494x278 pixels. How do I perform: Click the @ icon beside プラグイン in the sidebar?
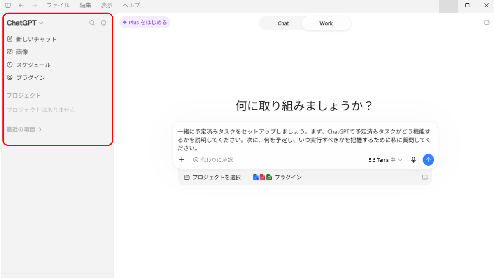click(10, 77)
